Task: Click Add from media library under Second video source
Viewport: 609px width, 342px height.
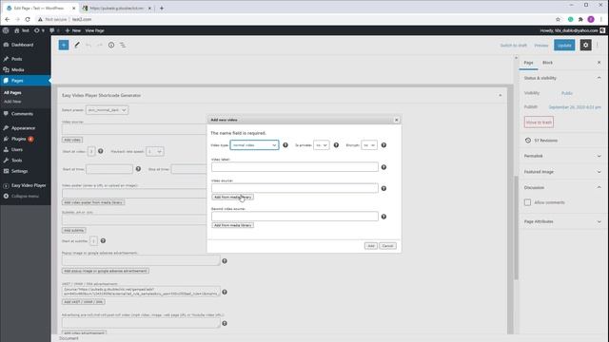Action: [232, 225]
